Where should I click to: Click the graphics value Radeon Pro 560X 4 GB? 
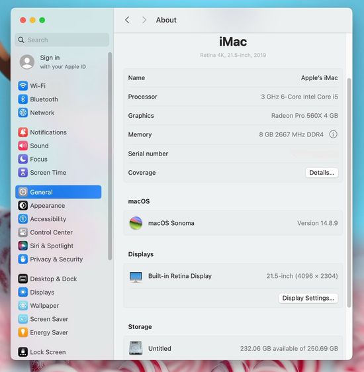point(304,116)
